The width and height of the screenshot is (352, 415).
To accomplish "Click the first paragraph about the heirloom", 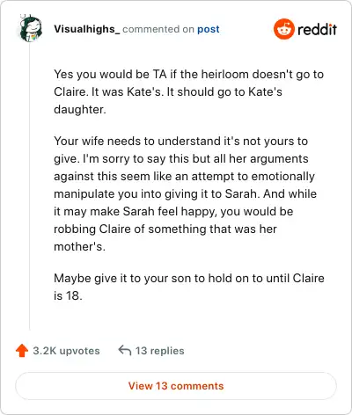I will tap(188, 91).
